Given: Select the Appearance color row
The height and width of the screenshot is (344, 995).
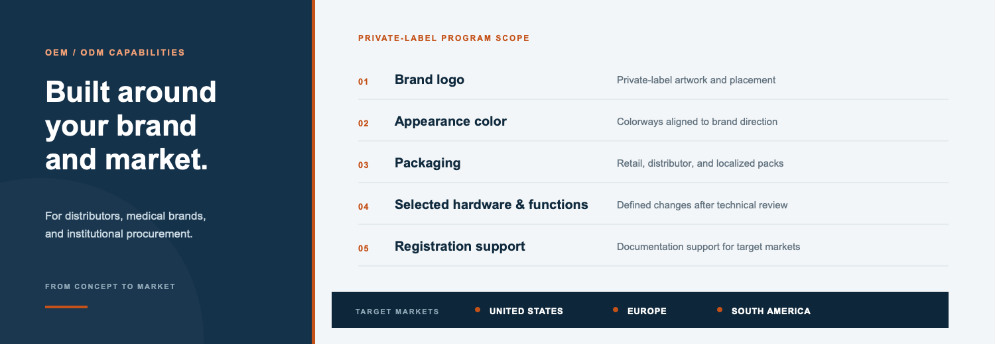Looking at the screenshot, I should [653, 122].
